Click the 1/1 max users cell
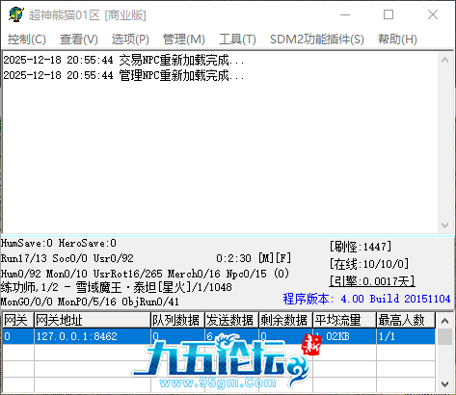Screen dimensions: 456x395 pos(406,336)
